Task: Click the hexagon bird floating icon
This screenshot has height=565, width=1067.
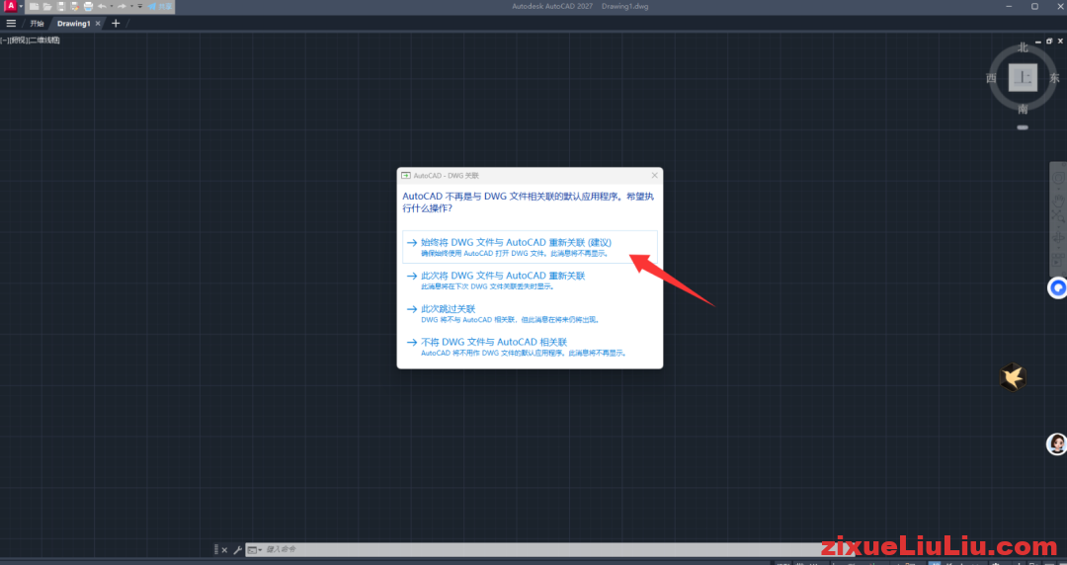Action: click(x=1013, y=376)
